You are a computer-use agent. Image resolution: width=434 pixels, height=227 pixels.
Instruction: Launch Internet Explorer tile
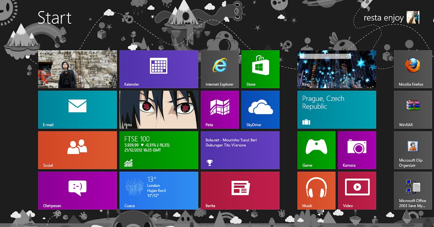click(220, 69)
